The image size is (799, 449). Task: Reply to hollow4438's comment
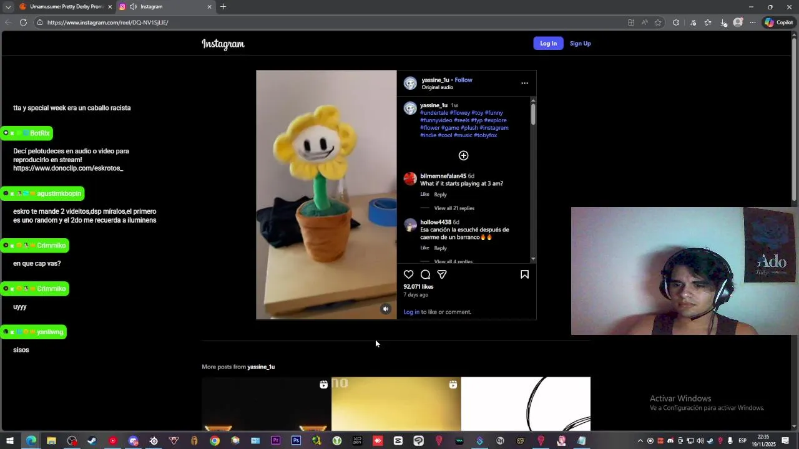[440, 248]
